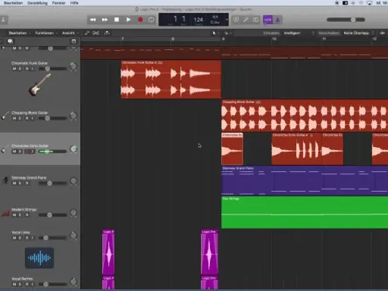Image resolution: width=388 pixels, height=291 pixels.
Task: Click the Vocal Links blue waveform icon
Action: (x=39, y=258)
